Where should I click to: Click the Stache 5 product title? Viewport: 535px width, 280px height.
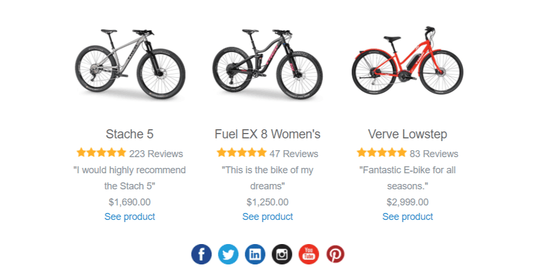(130, 134)
